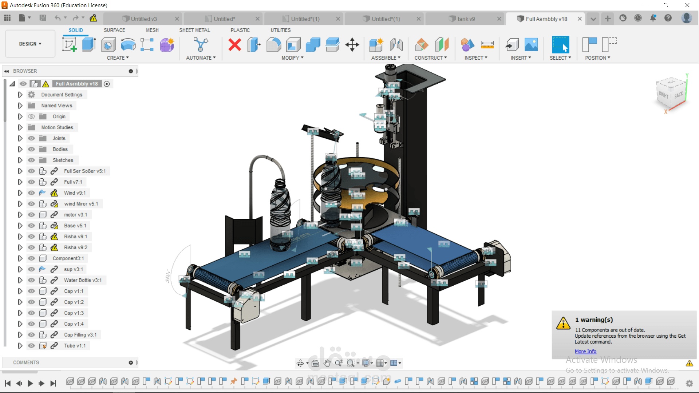The image size is (699, 393).
Task: Click the red Delete icon
Action: click(x=234, y=45)
